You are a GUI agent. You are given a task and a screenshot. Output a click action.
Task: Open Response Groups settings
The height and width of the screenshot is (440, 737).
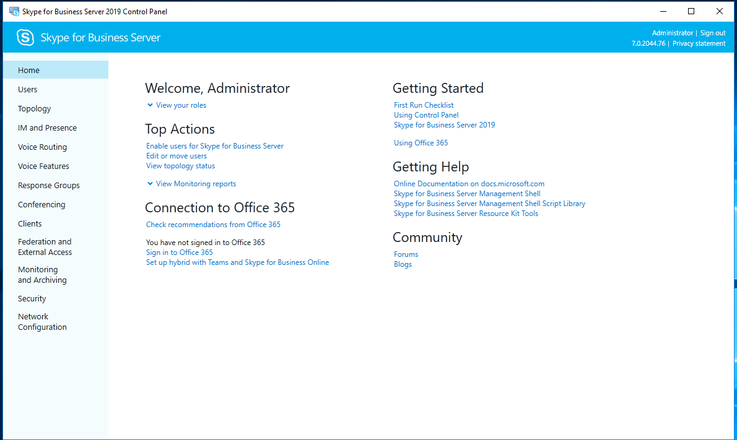click(48, 185)
